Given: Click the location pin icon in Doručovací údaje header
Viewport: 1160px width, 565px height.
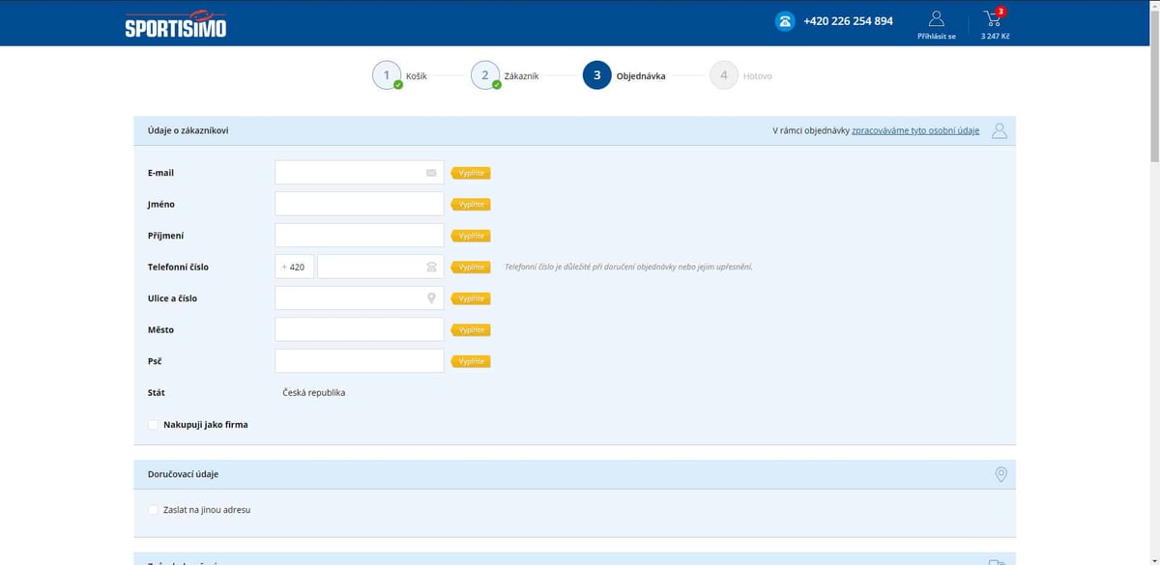Looking at the screenshot, I should [1000, 474].
